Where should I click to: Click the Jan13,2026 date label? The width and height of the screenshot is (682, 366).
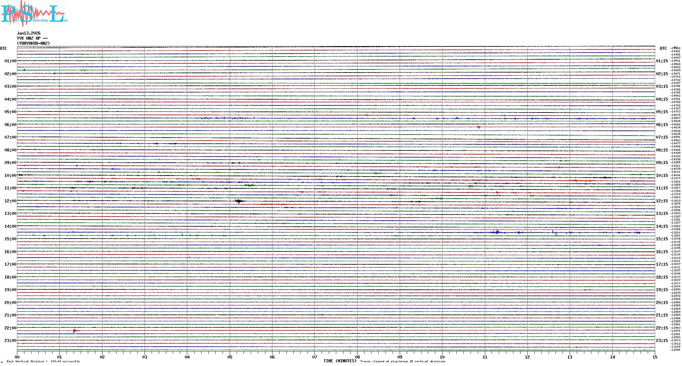coord(29,33)
